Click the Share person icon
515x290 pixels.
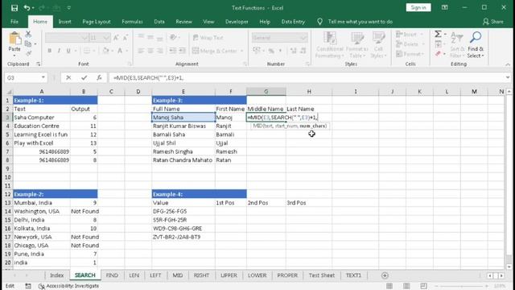[486, 22]
